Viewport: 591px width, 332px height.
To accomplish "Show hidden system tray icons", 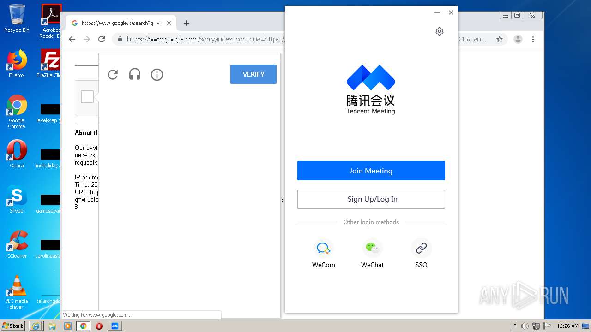I will 515,326.
